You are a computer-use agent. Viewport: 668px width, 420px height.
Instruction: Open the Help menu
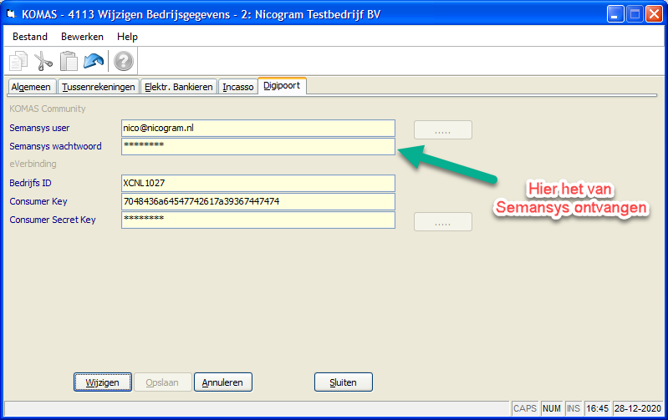[x=127, y=37]
